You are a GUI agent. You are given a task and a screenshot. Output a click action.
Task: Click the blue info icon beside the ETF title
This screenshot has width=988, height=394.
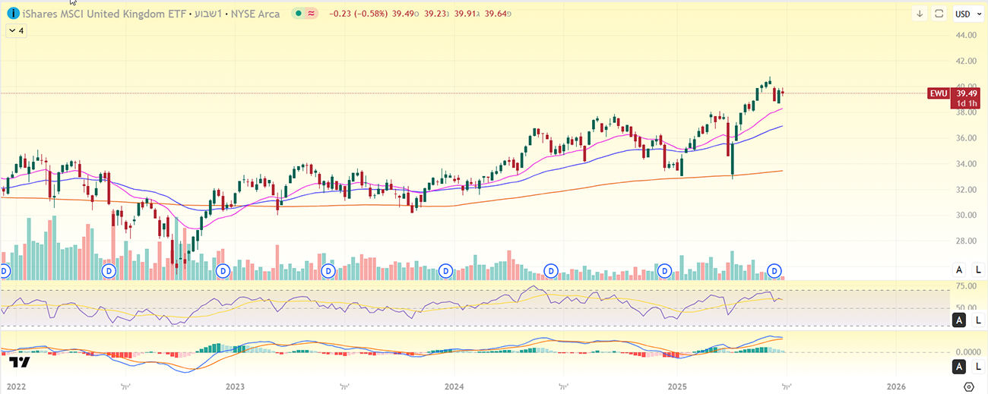tap(13, 13)
